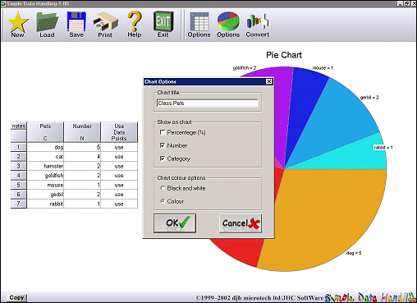
Task: Click the notes header cell
Action: pyautogui.click(x=19, y=126)
